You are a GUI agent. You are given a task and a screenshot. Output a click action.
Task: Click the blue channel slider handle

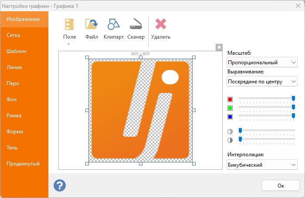(x=293, y=116)
